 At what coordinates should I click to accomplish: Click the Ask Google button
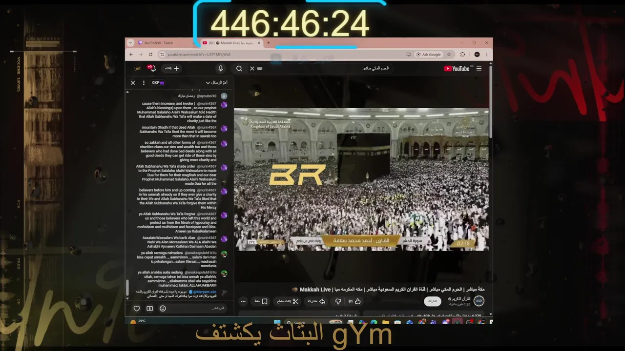[428, 55]
